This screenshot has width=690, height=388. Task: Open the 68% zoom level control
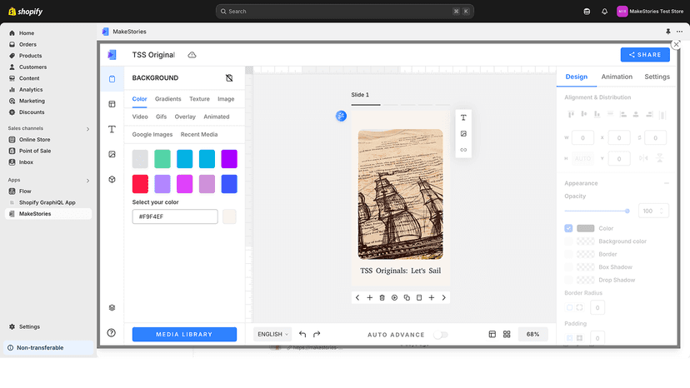(x=532, y=335)
